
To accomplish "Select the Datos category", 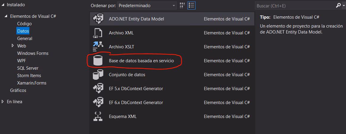I will click(x=23, y=31).
